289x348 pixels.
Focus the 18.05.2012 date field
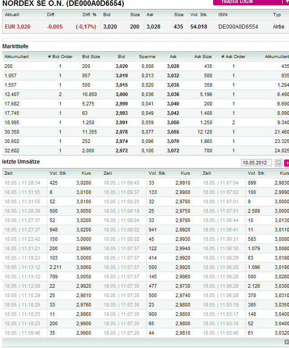point(257,163)
